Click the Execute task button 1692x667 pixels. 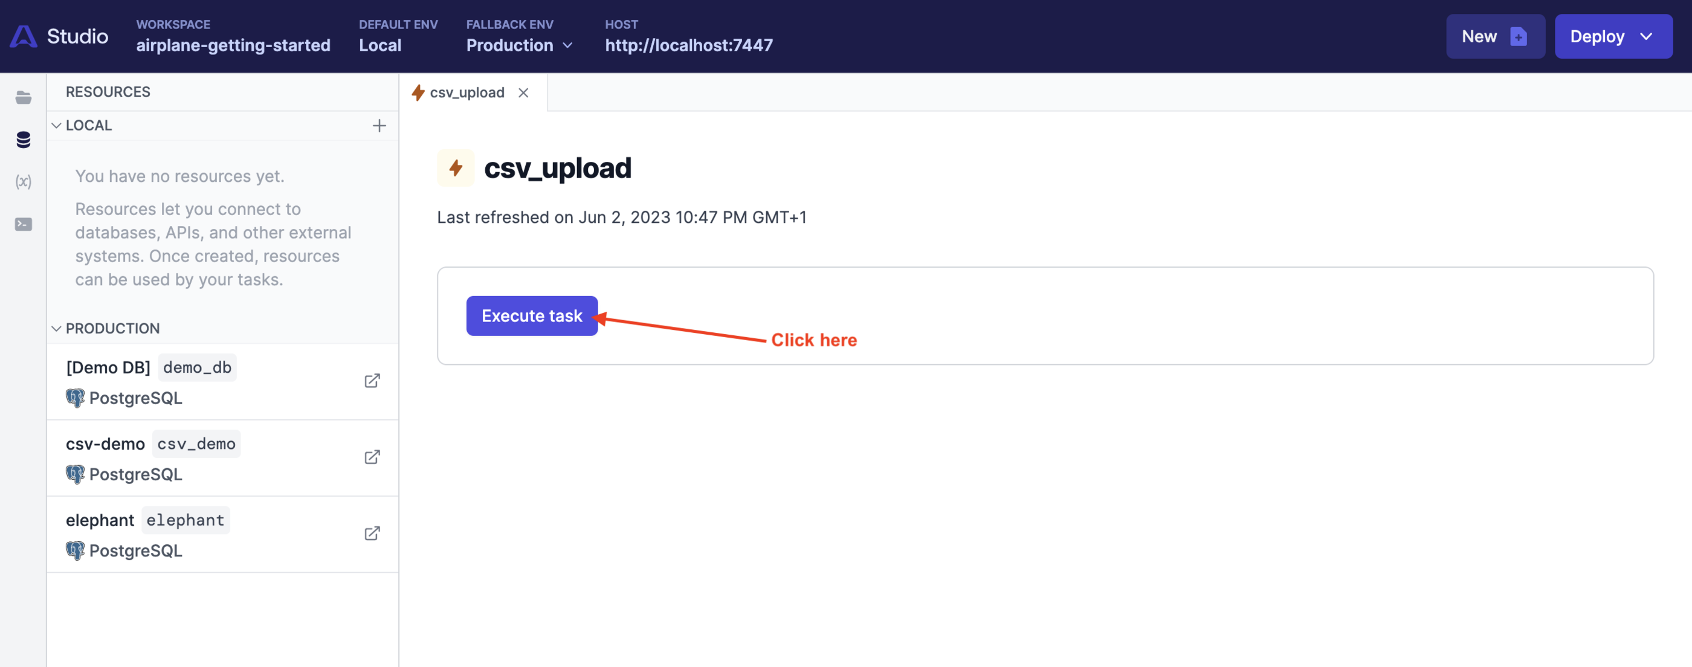pos(532,316)
